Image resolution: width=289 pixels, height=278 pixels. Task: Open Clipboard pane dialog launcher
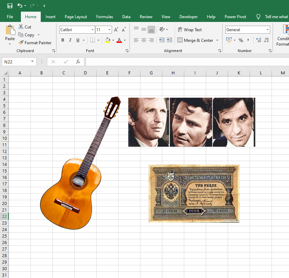coord(54,51)
